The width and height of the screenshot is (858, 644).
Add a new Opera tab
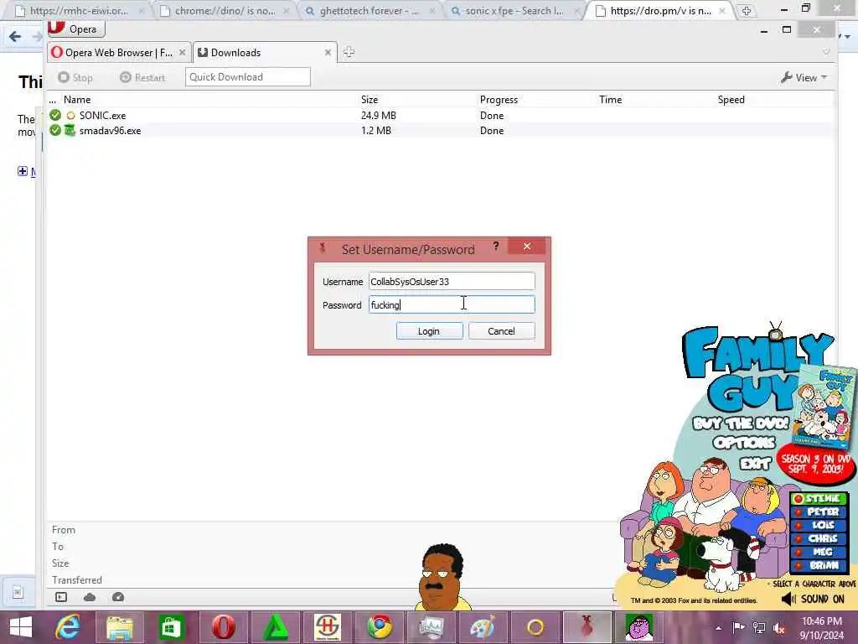click(x=349, y=52)
